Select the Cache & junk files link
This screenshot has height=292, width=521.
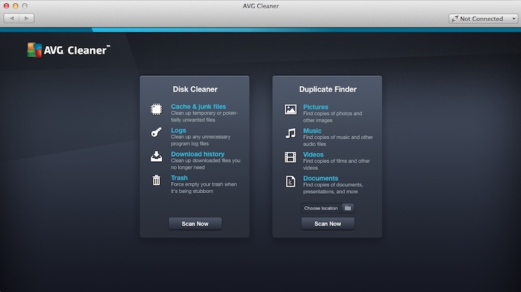point(198,107)
